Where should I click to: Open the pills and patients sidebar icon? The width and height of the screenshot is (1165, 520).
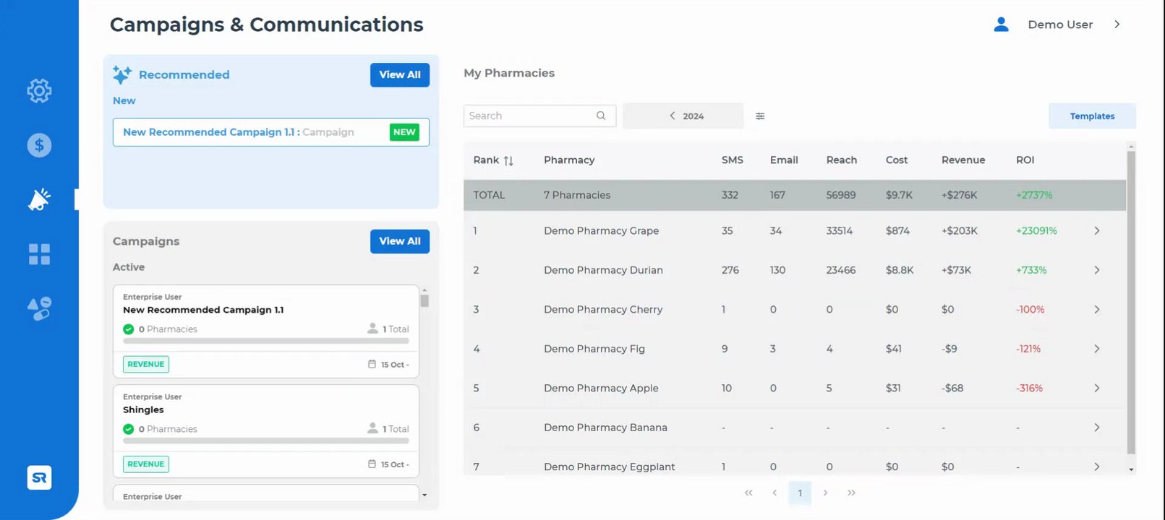click(39, 308)
